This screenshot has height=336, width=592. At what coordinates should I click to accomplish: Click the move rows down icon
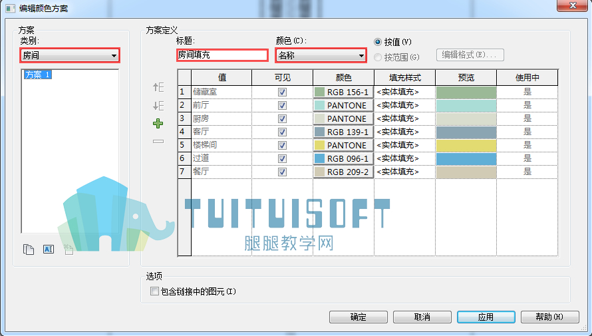pyautogui.click(x=158, y=105)
